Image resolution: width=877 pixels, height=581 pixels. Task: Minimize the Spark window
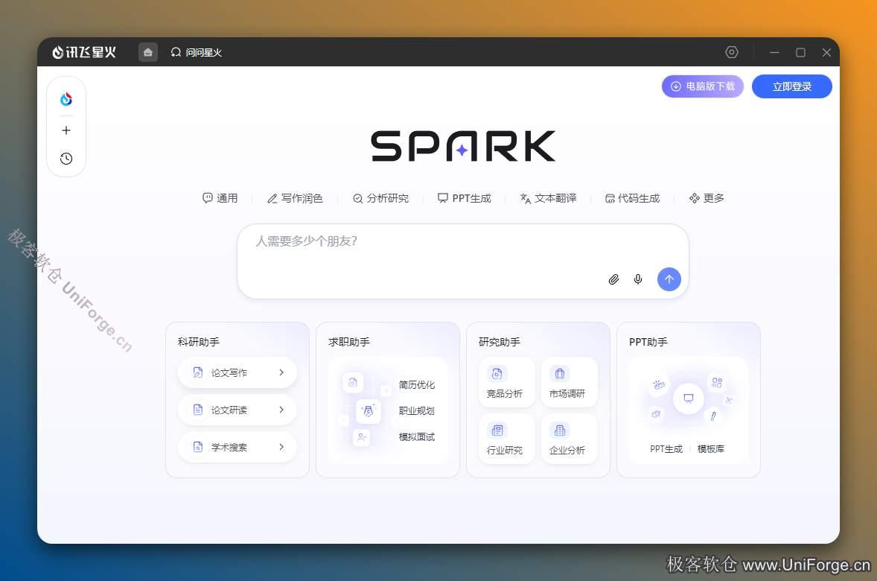point(775,52)
